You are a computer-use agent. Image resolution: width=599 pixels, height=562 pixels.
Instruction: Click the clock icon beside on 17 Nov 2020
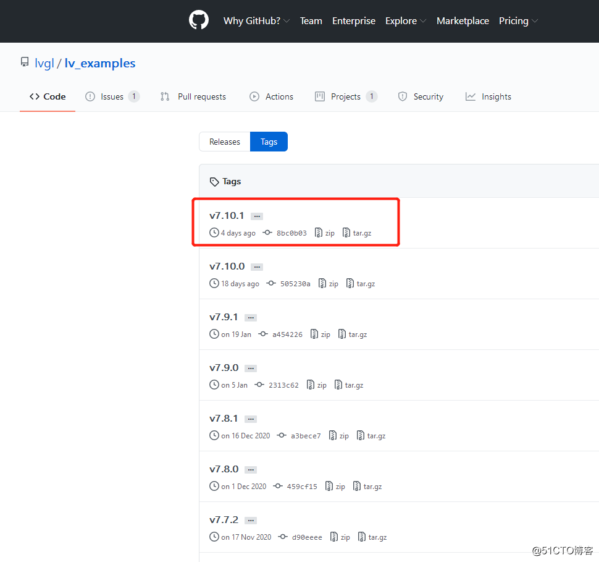click(x=214, y=537)
